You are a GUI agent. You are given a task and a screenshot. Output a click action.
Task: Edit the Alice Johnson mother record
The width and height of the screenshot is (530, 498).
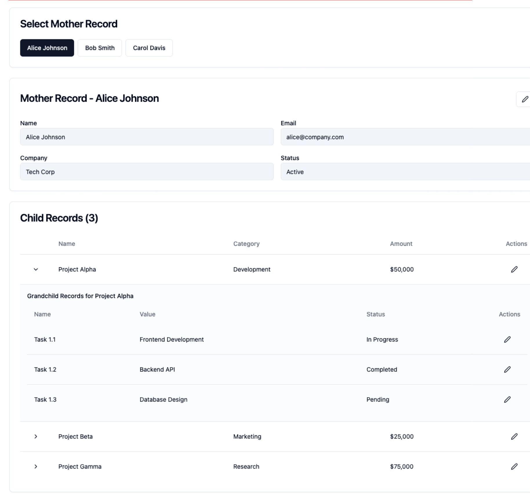[524, 99]
